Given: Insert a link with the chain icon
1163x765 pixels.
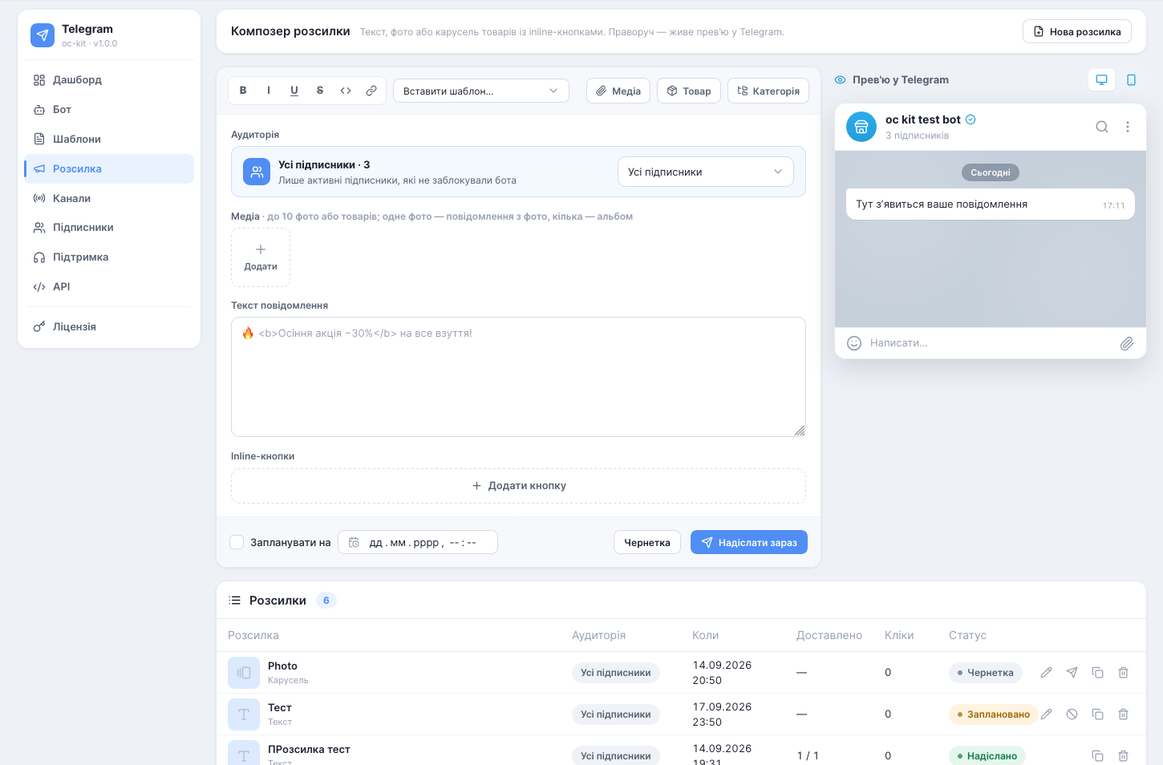Looking at the screenshot, I should click(x=371, y=91).
